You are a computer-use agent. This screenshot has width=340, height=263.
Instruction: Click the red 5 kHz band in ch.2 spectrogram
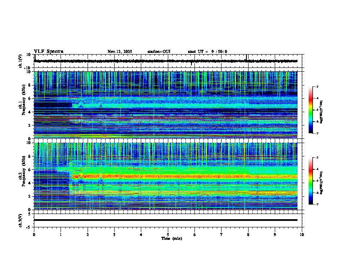184,177
